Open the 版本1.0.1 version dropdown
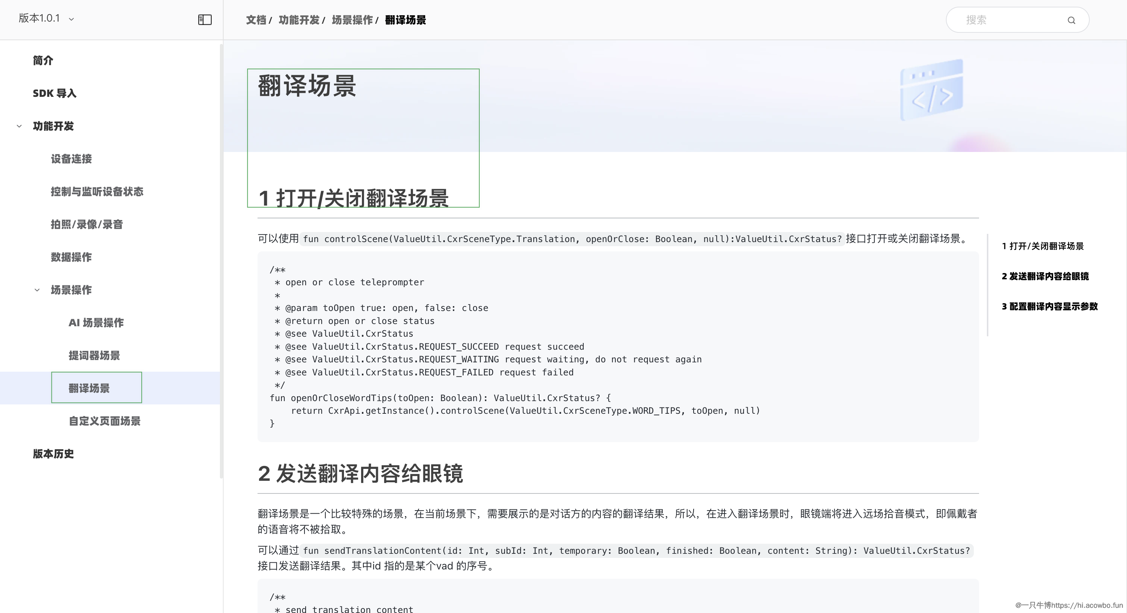The width and height of the screenshot is (1127, 613). pyautogui.click(x=45, y=19)
